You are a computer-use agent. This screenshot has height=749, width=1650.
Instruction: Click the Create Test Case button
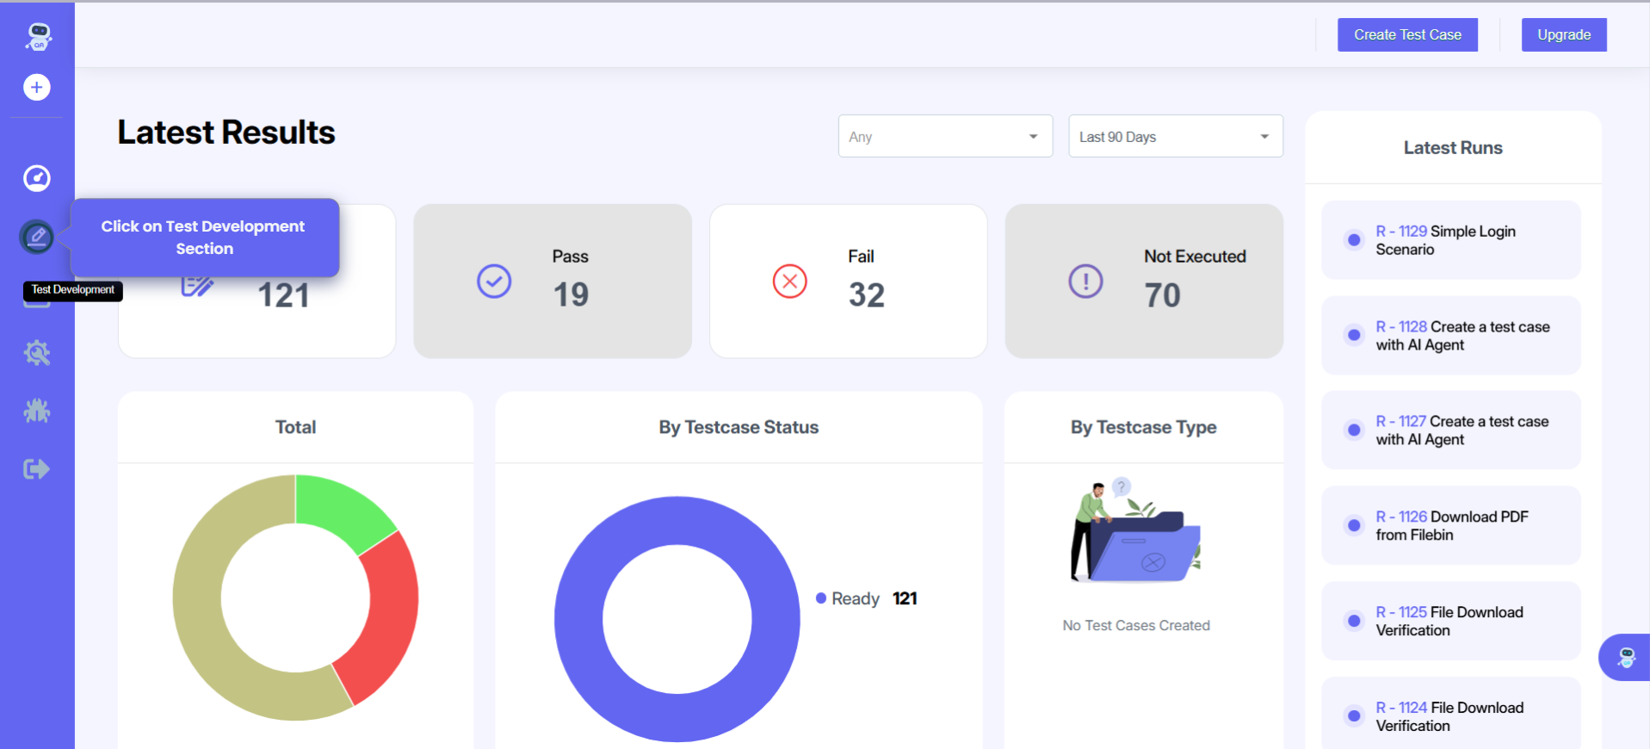(x=1407, y=35)
